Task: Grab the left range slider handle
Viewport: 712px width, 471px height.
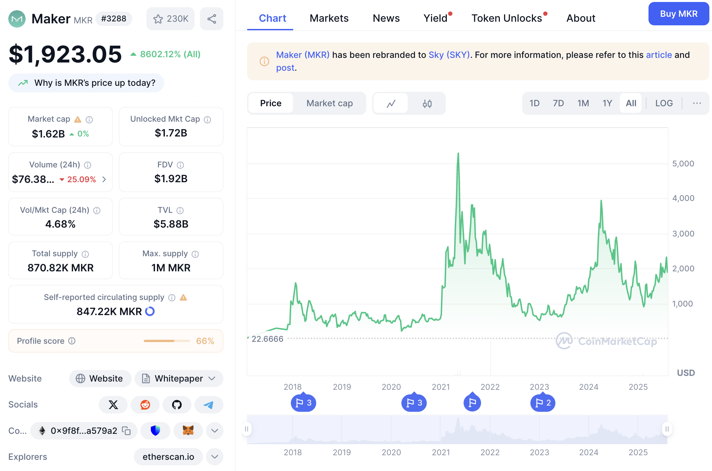Action: click(x=246, y=429)
